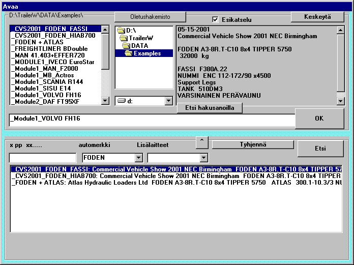Open the d: drive dropdown
Image resolution: width=354 pixels, height=265 pixels.
pyautogui.click(x=168, y=101)
